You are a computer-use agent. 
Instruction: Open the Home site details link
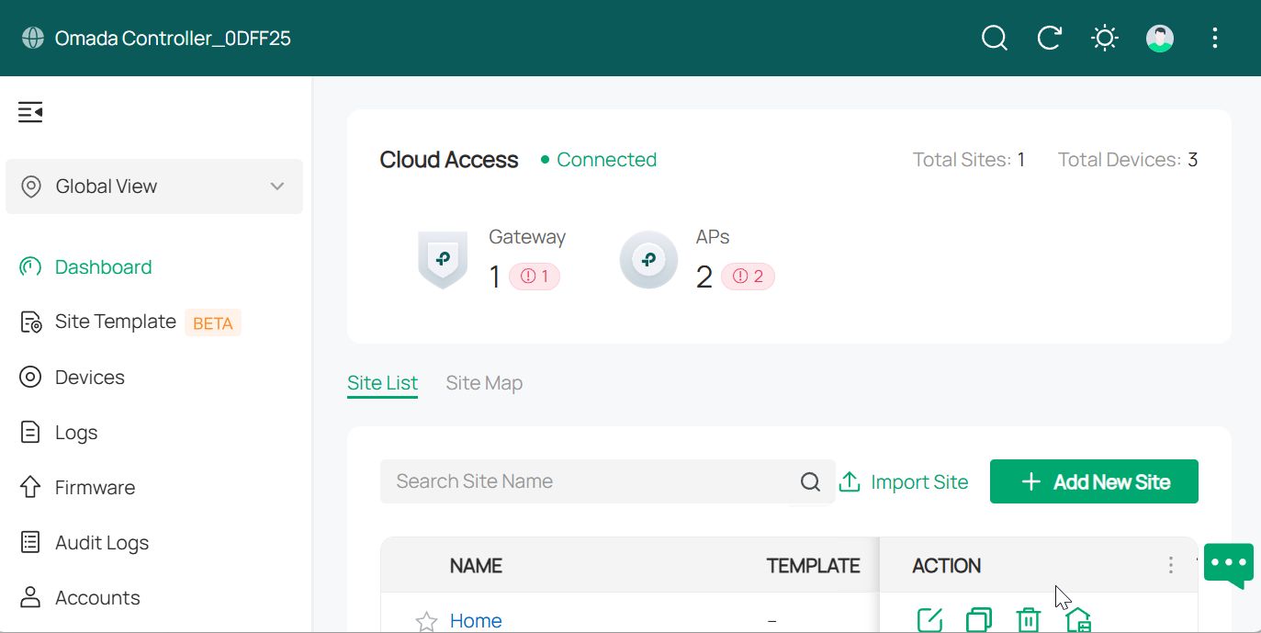pos(475,621)
